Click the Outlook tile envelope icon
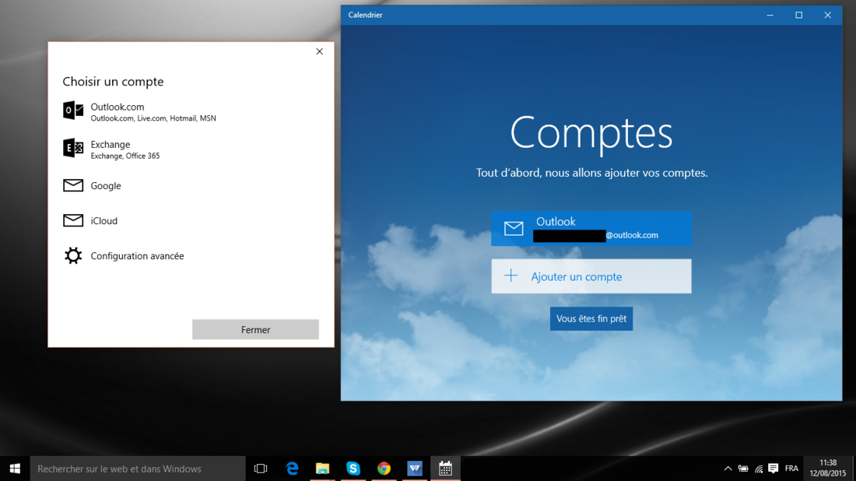856x481 pixels. (x=514, y=228)
